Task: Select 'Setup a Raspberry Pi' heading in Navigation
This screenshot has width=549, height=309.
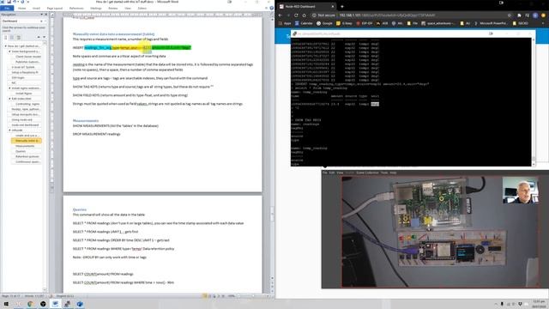Action: pos(25,72)
